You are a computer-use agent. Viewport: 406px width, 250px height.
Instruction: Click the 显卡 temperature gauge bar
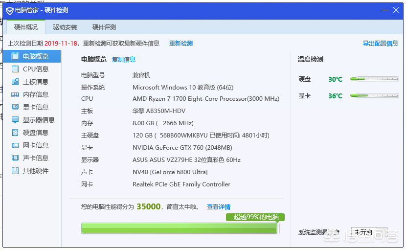[374, 95]
